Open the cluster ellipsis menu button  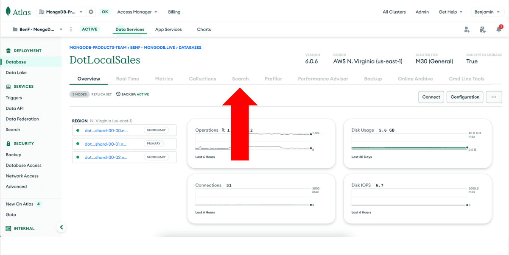[x=494, y=97]
